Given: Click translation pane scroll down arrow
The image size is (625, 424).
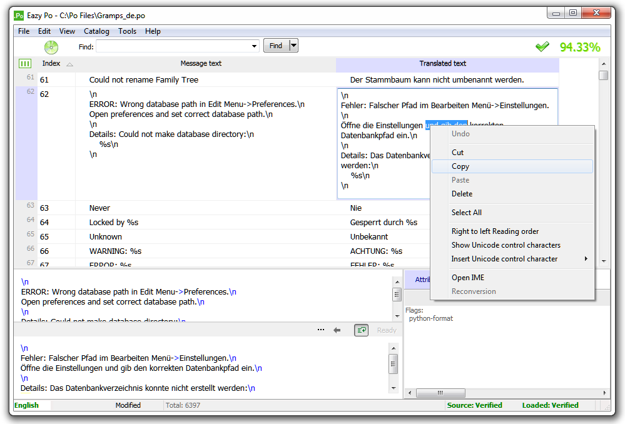Looking at the screenshot, I should coord(394,388).
